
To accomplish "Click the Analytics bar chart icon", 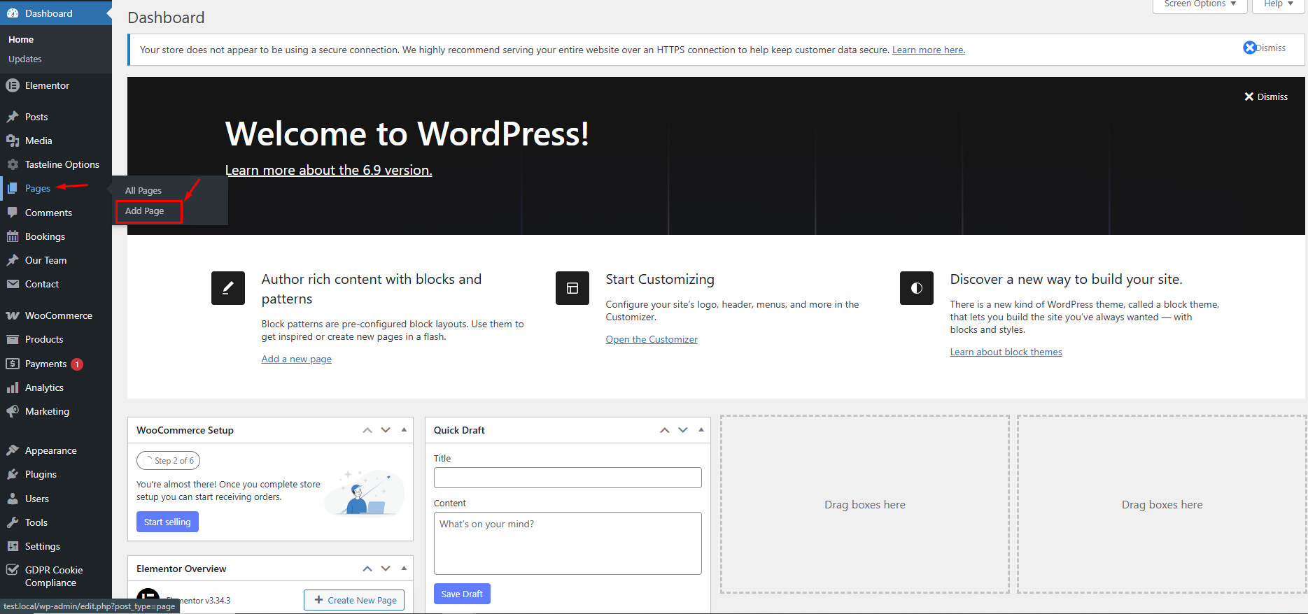I will pyautogui.click(x=13, y=387).
